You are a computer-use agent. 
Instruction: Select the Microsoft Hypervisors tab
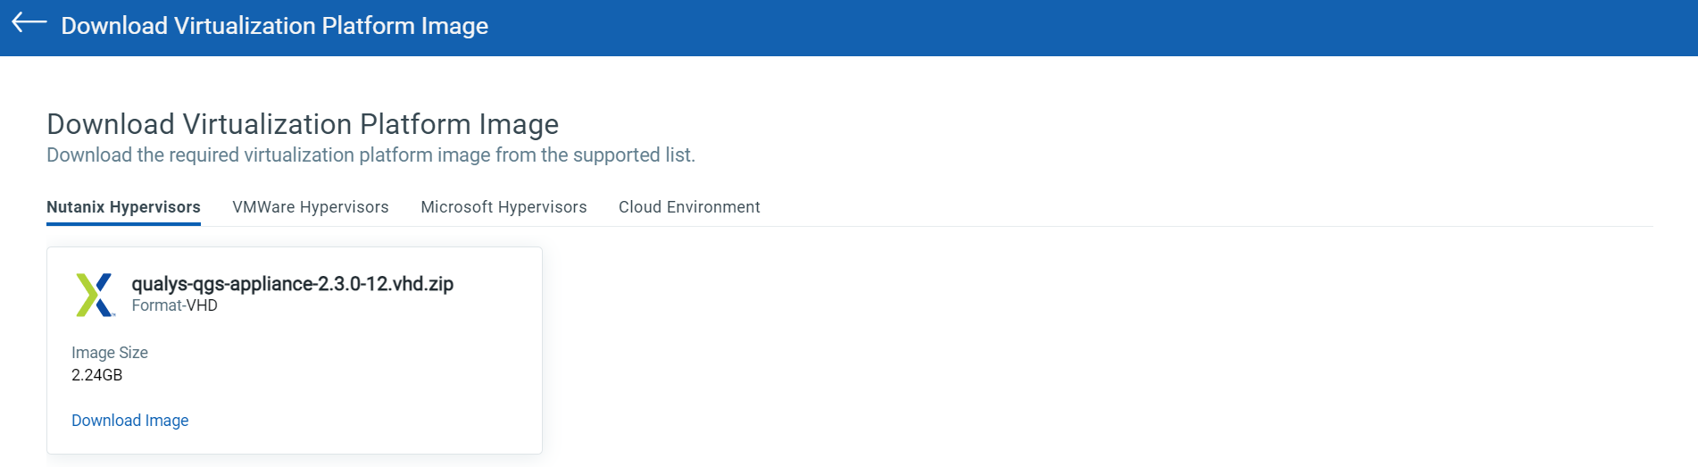[x=504, y=207]
